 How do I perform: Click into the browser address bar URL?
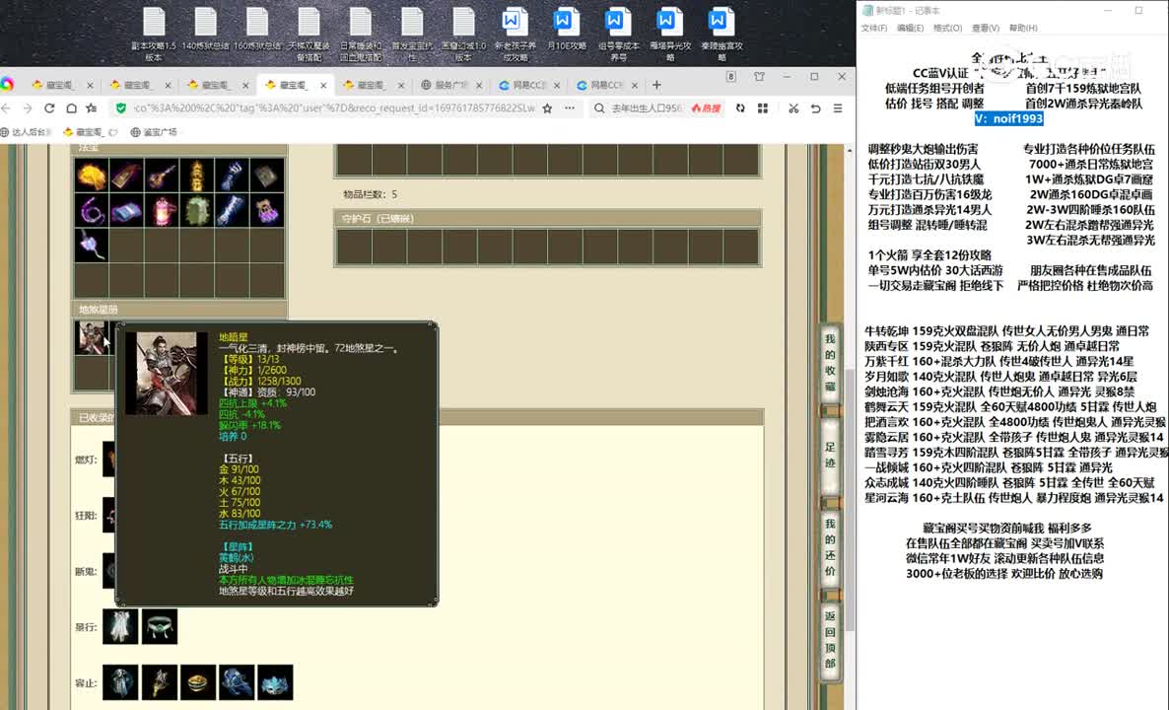pos(334,108)
